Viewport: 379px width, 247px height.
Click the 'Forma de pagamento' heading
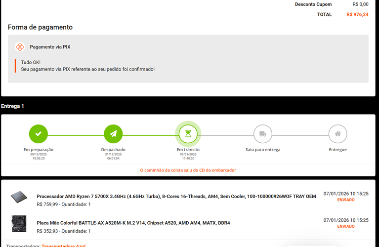pyautogui.click(x=40, y=27)
